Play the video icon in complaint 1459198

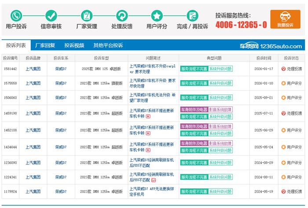click(148, 117)
